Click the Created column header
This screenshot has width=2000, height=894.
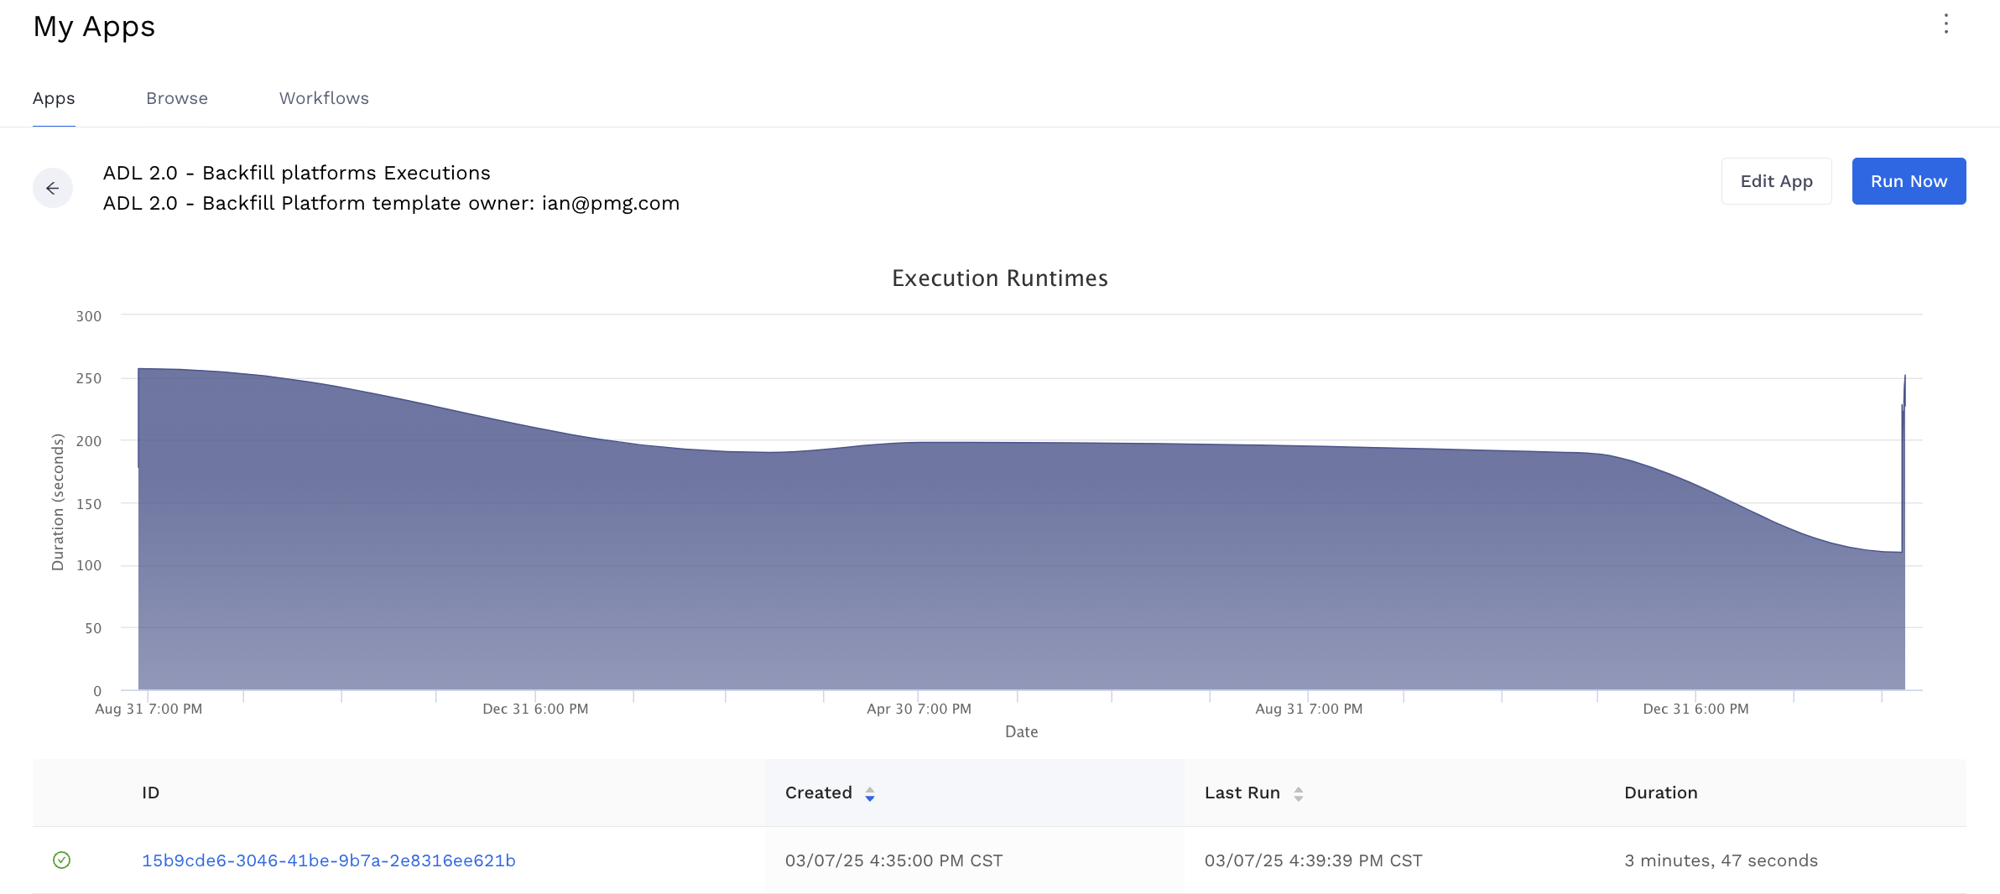point(818,793)
